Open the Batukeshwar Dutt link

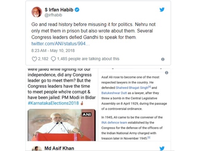click(114, 93)
